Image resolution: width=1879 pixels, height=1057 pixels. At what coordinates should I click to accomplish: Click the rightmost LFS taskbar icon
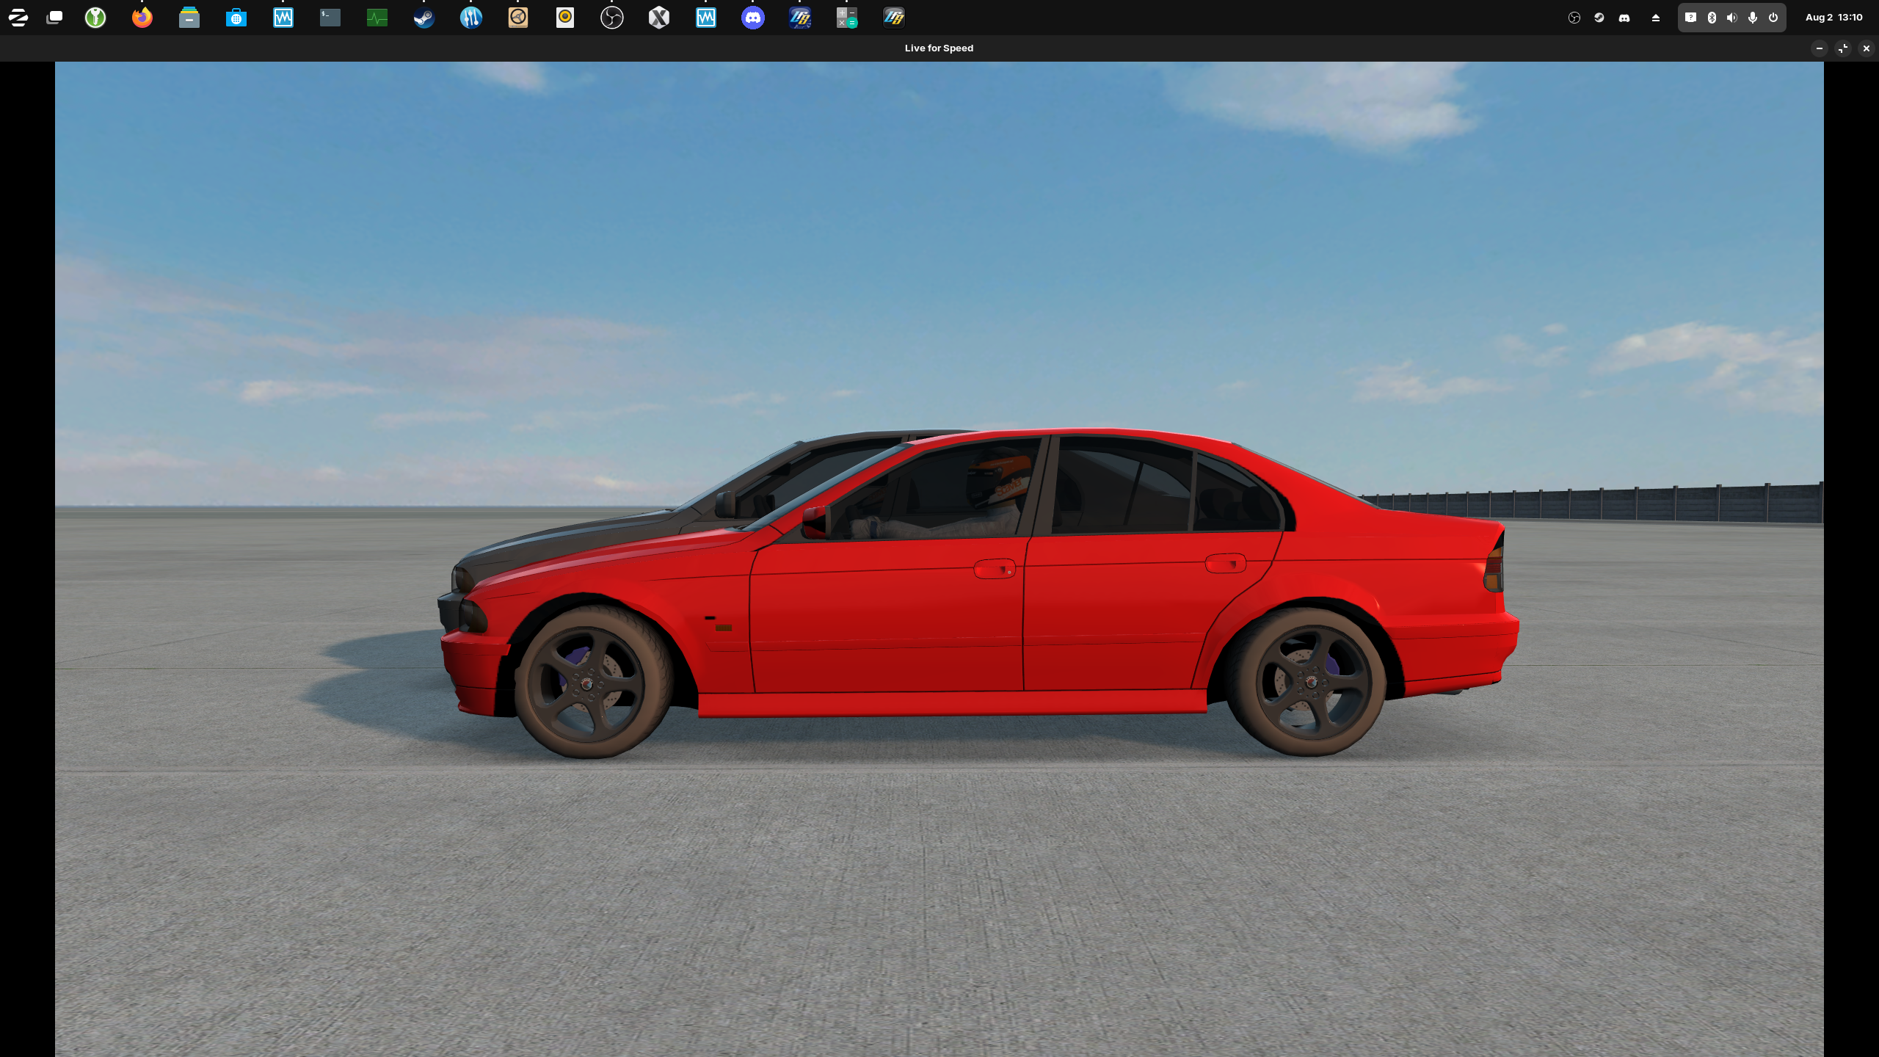coord(894,18)
